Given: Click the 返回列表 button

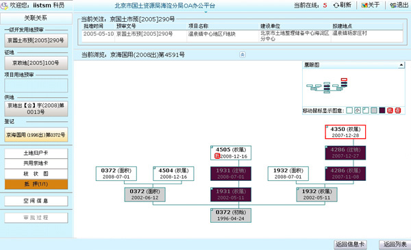Looking at the screenshot, I should [x=395, y=245].
